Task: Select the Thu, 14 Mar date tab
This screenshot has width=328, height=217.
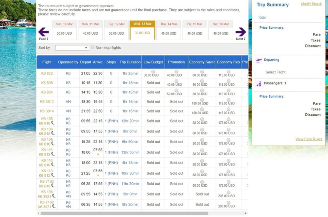Action: [x=168, y=30]
